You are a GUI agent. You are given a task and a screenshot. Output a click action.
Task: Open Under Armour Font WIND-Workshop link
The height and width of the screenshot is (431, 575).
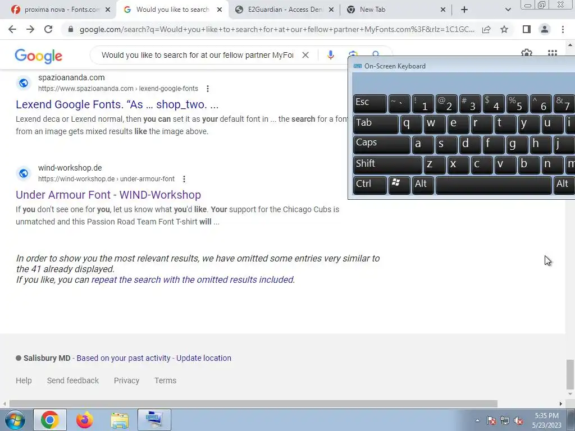pyautogui.click(x=108, y=195)
